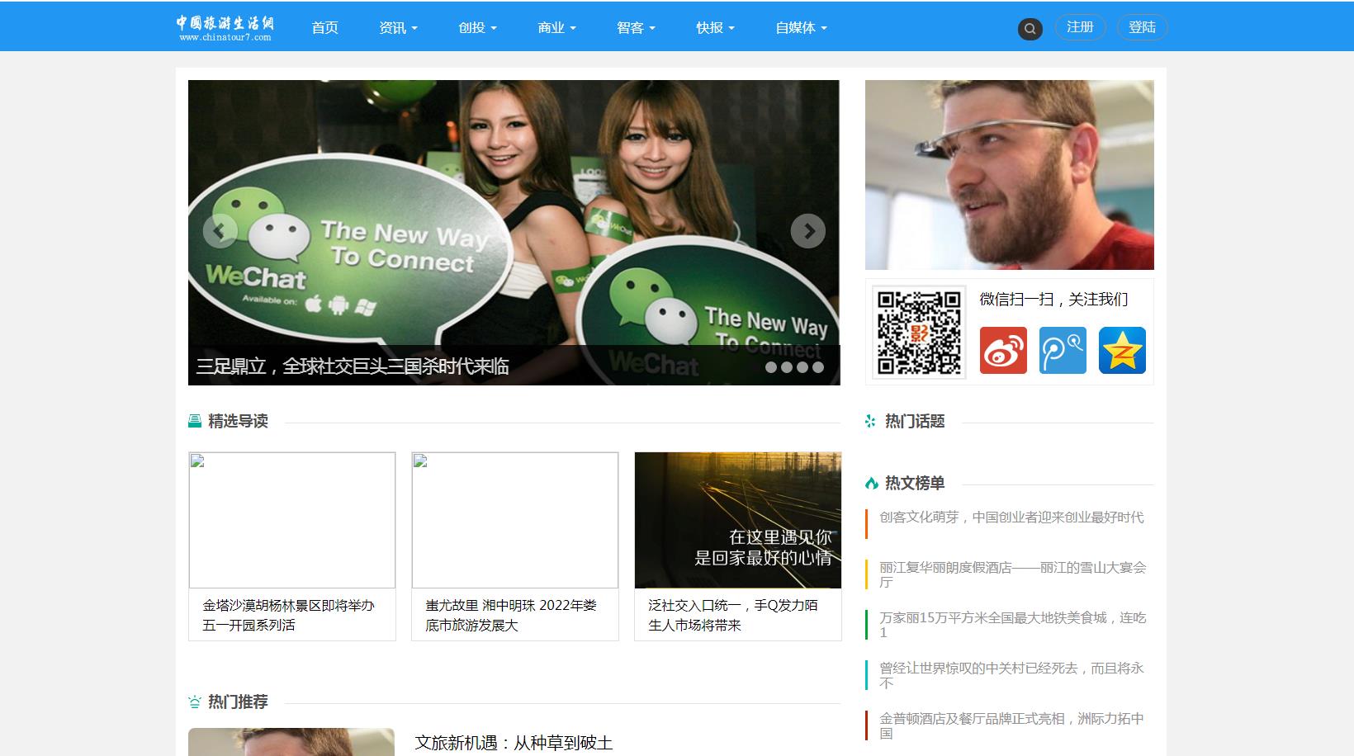Viewport: 1354px width, 756px height.
Task: Advance to next carousel slide arrow
Action: [808, 231]
